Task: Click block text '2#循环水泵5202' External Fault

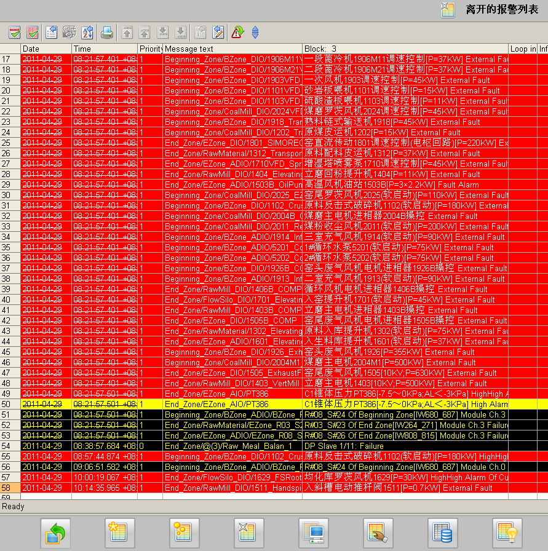Action: [x=399, y=258]
